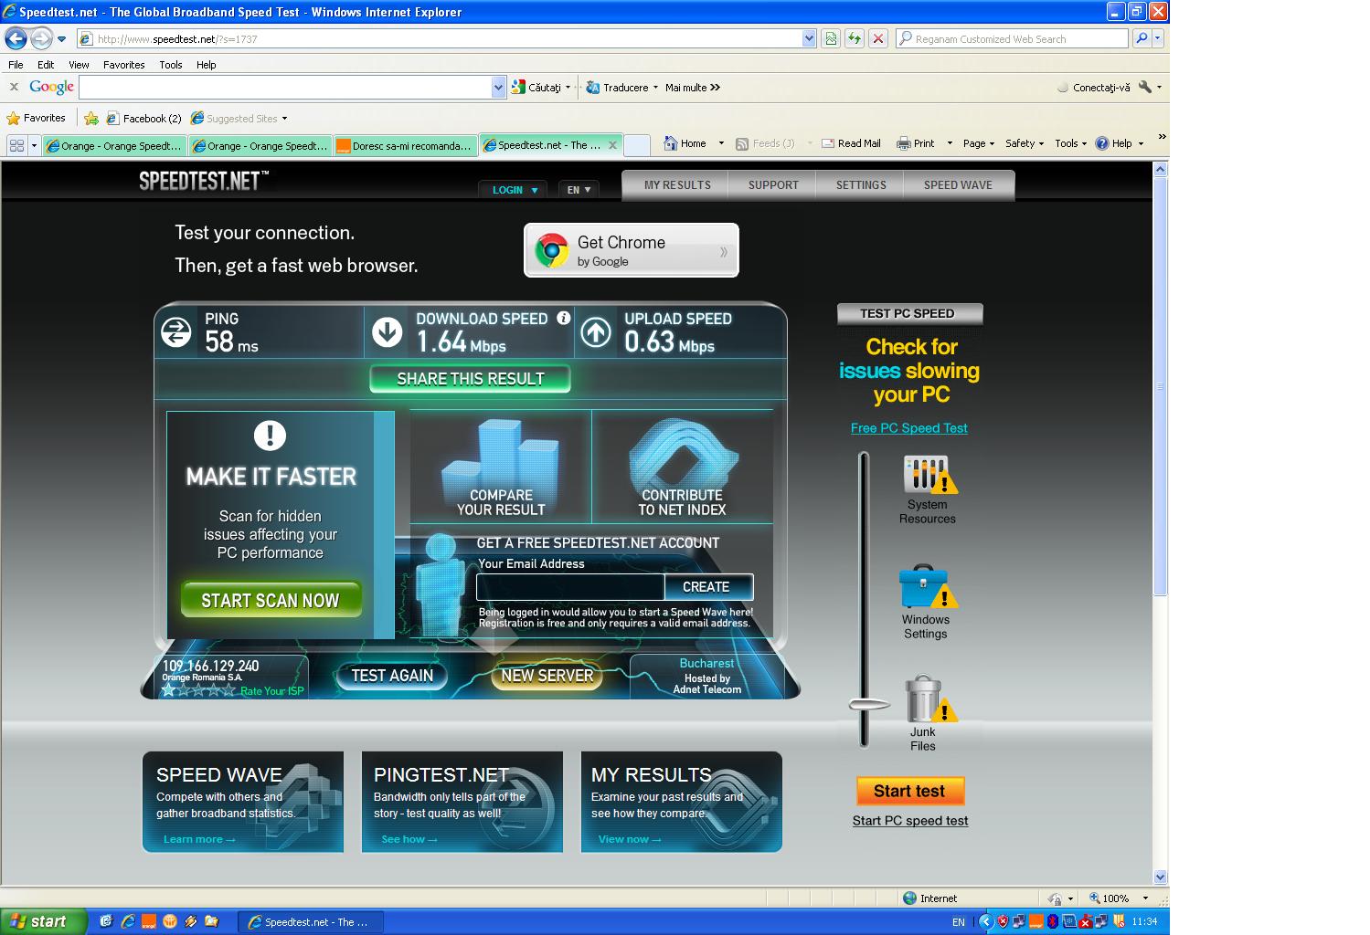
Task: Click the Add to Favorites star icon
Action: (91, 118)
